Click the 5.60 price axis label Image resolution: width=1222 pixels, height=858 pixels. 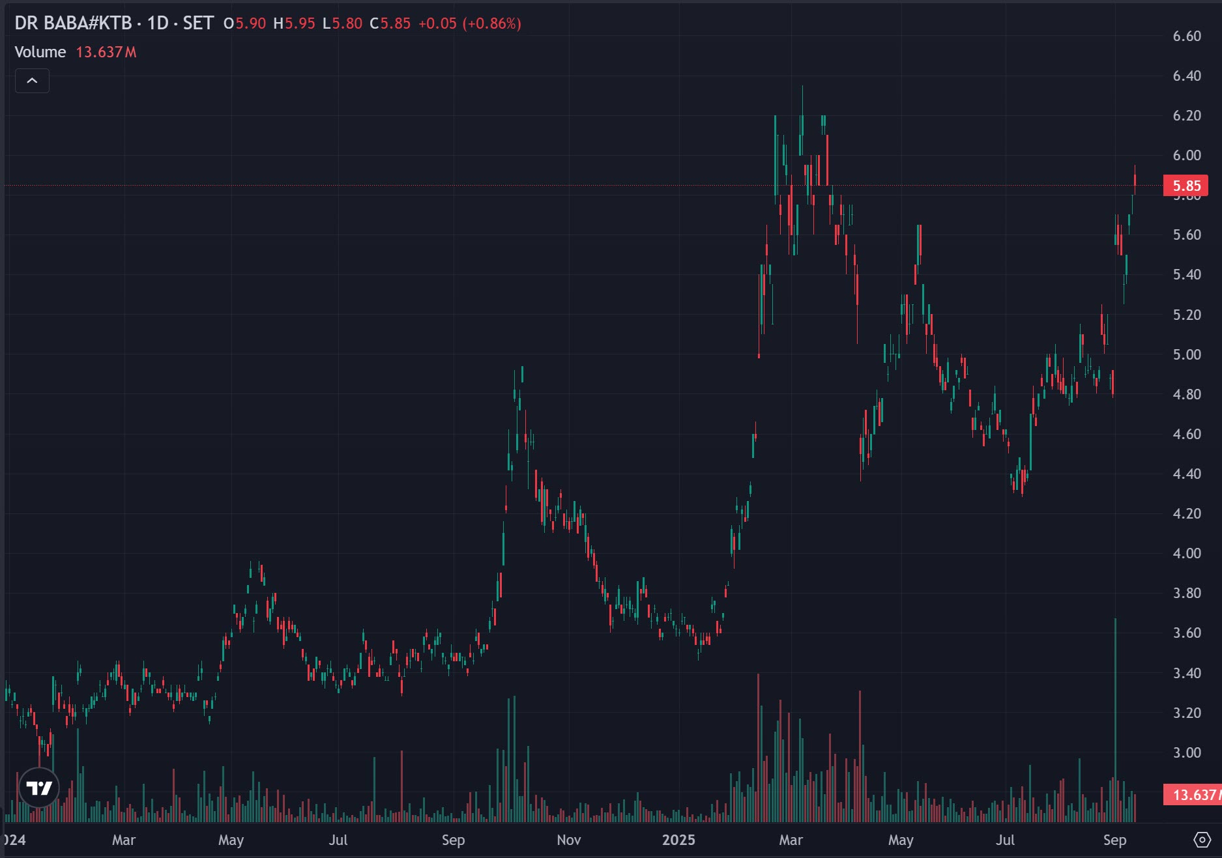point(1187,235)
